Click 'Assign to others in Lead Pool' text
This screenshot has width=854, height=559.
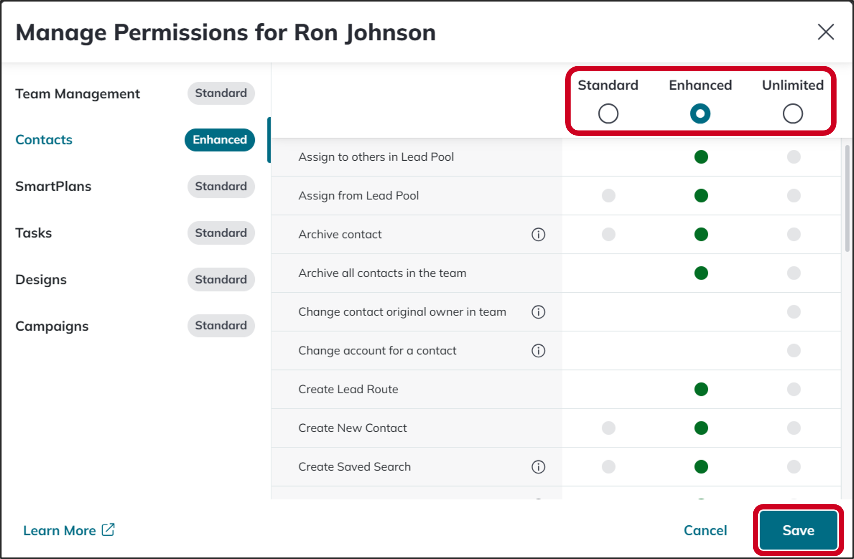pyautogui.click(x=376, y=157)
